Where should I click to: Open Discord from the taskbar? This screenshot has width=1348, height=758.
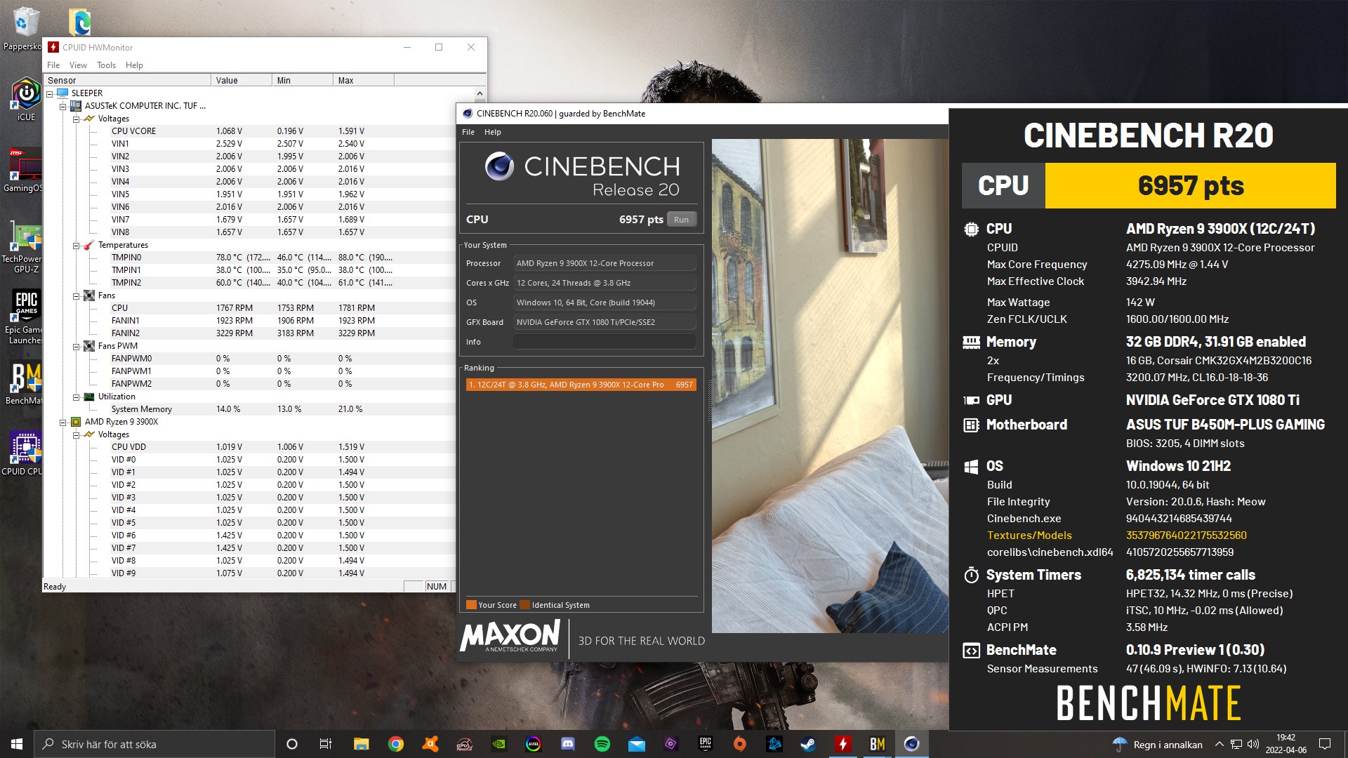click(x=568, y=744)
